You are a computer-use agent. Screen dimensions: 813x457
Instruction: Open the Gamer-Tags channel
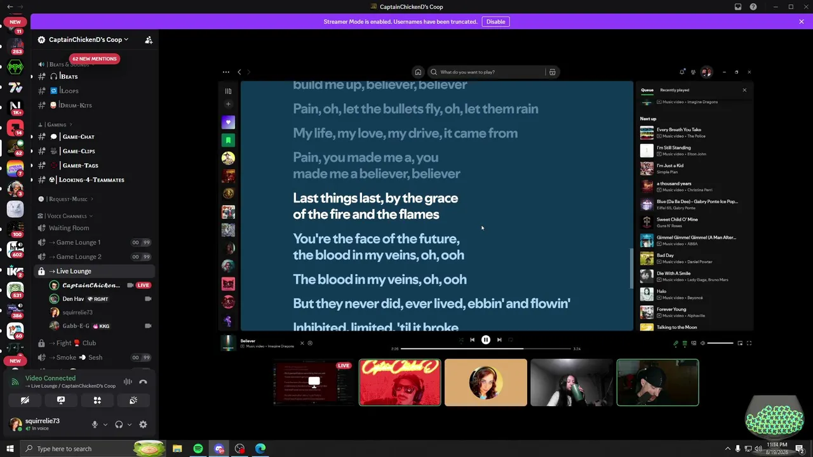click(x=95, y=166)
